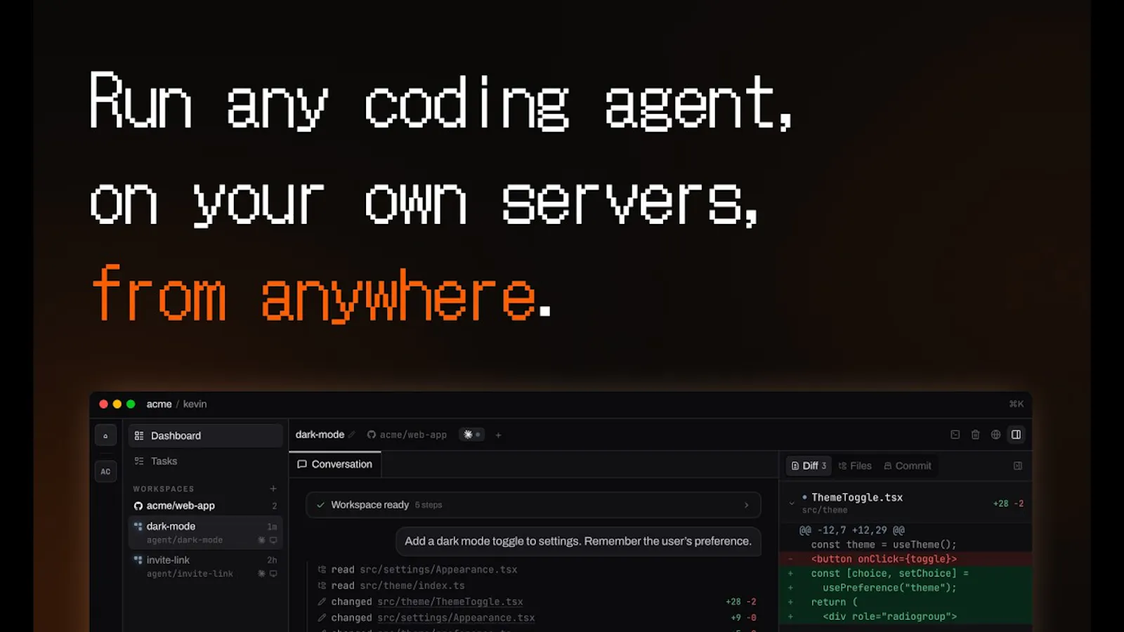Rename dark-mode using the pencil icon

tap(352, 435)
